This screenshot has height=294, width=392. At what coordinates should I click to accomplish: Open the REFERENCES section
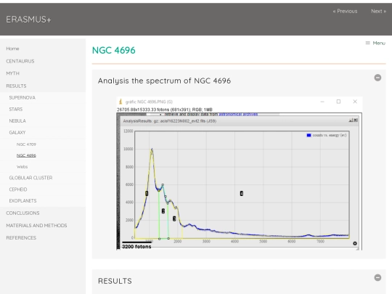(x=21, y=238)
